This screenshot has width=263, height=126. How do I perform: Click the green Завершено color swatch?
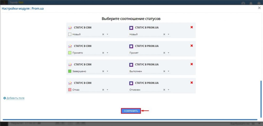[x=70, y=71]
